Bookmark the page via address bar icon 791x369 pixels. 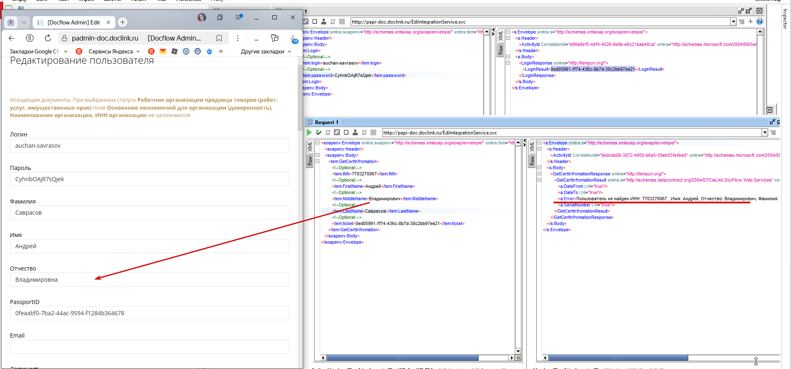point(219,38)
